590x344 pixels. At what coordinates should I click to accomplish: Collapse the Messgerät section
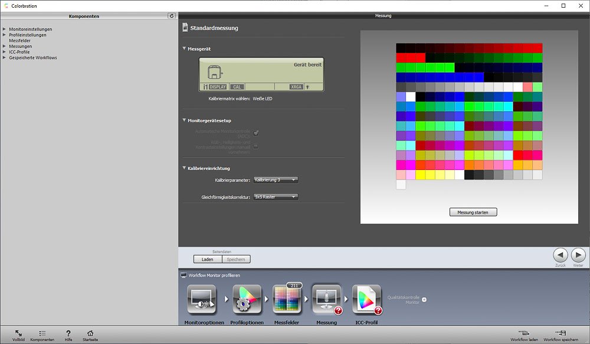(184, 48)
